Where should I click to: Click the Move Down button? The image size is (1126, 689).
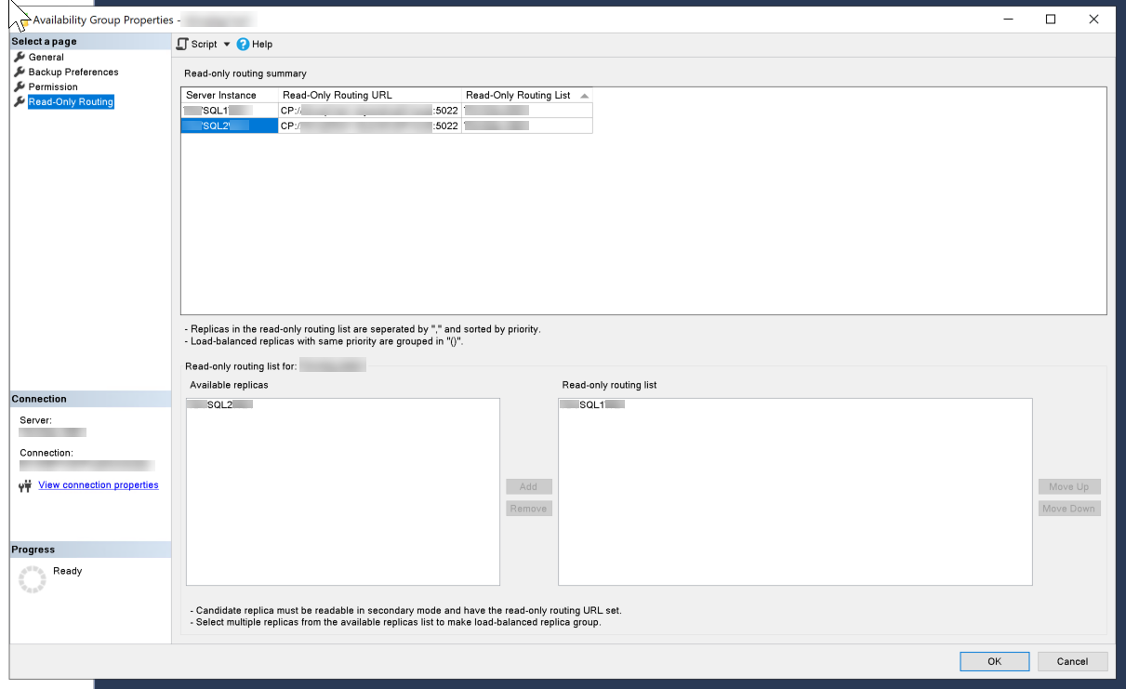pyautogui.click(x=1068, y=508)
